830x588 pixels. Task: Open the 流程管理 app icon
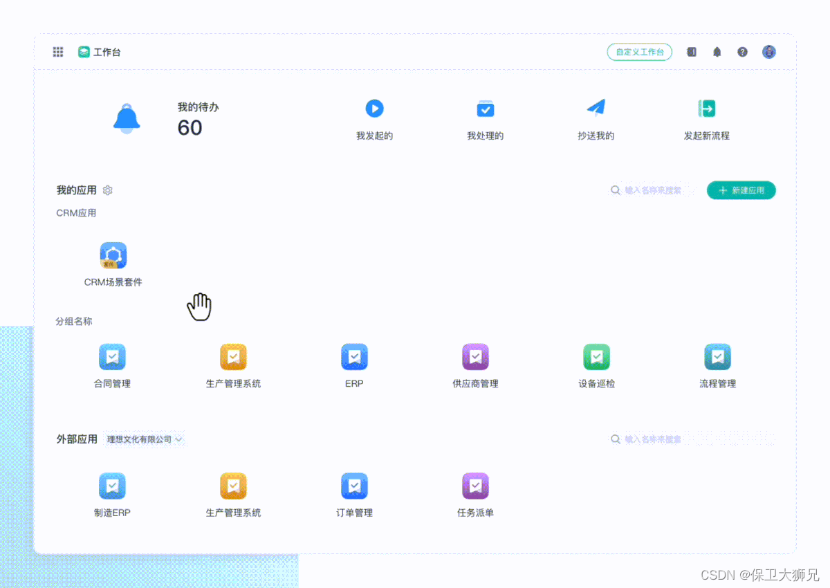(717, 357)
